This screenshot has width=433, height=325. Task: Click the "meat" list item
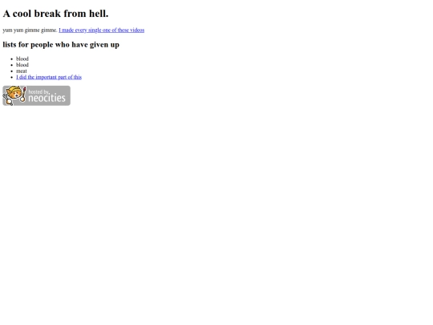[x=22, y=71]
